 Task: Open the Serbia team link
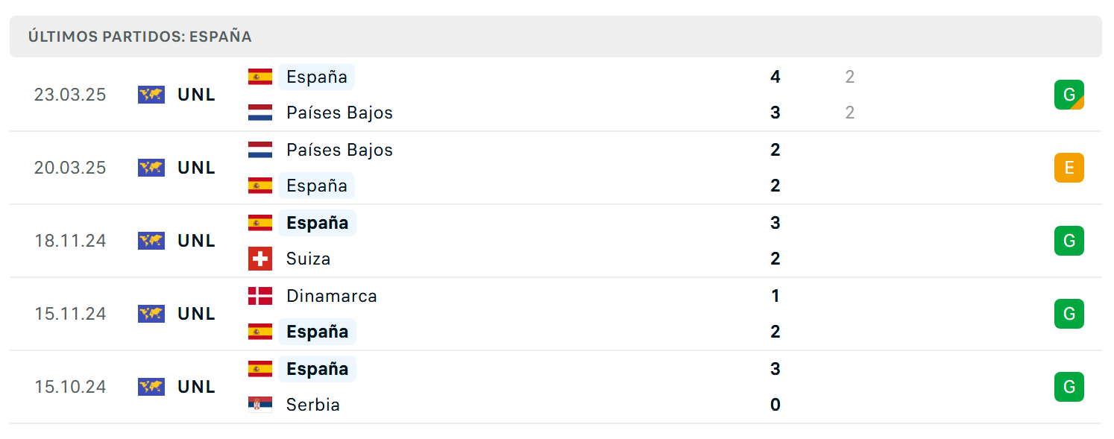[313, 405]
